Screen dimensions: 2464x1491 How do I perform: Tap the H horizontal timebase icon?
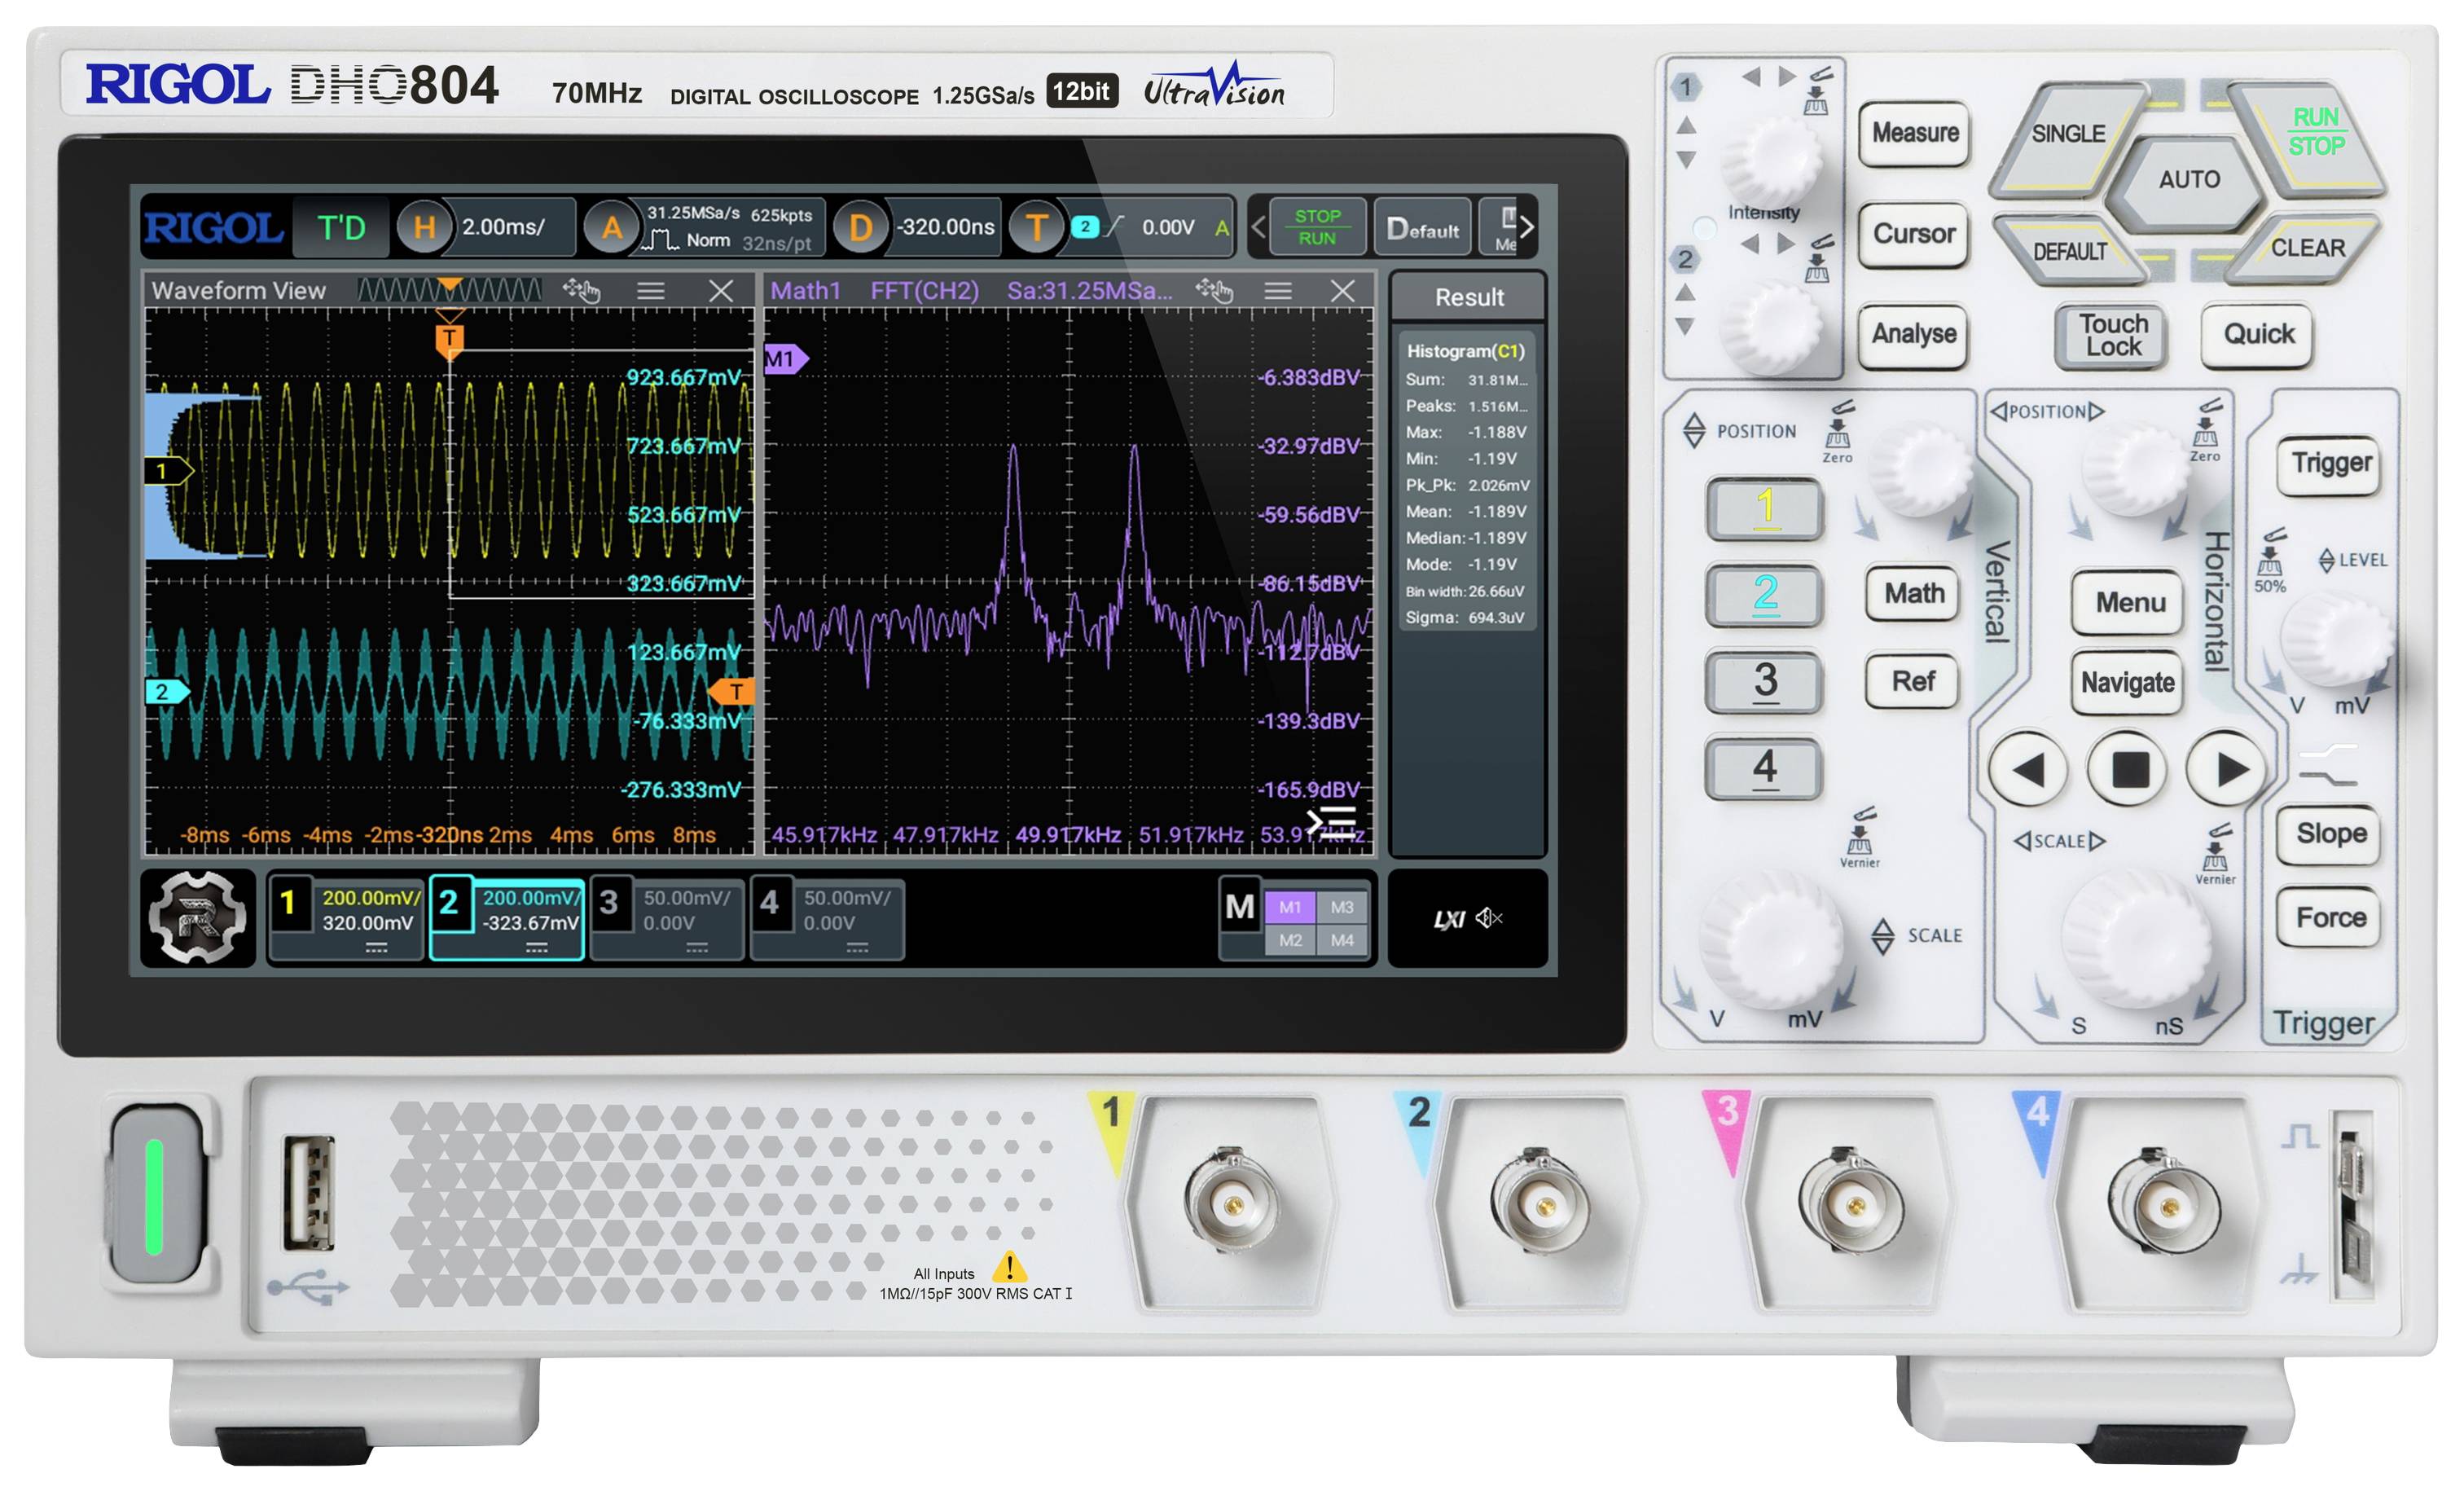pyautogui.click(x=426, y=227)
